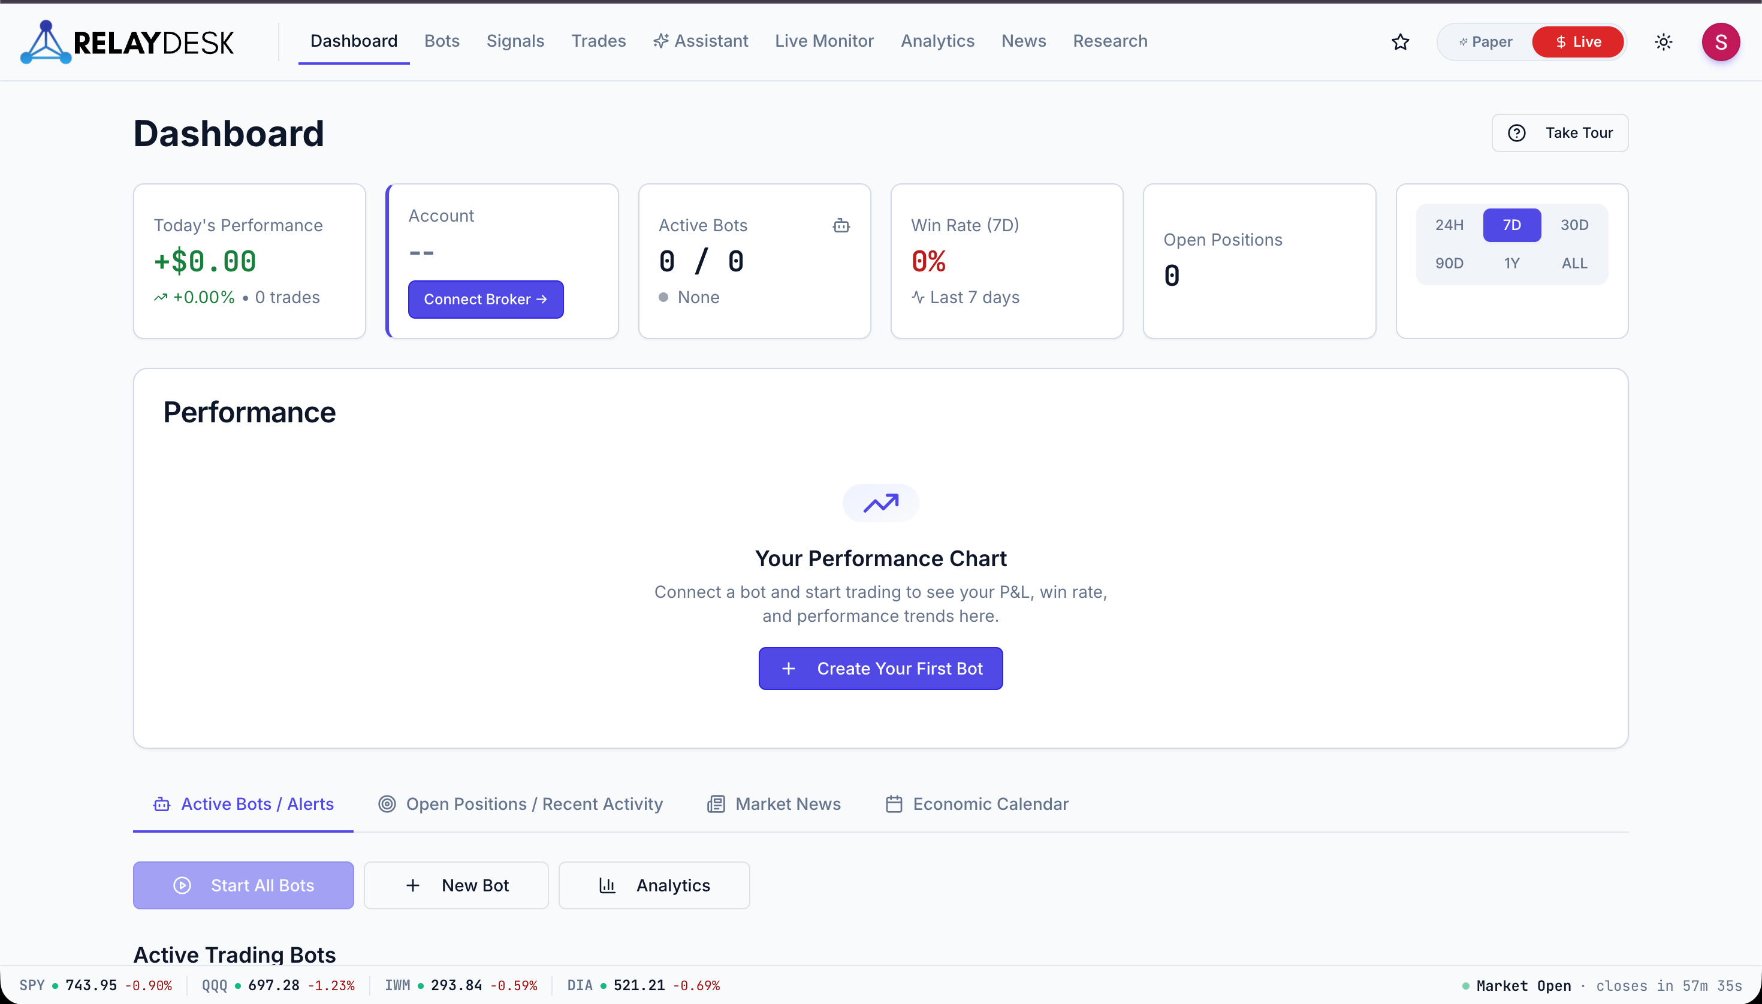The image size is (1762, 1004).
Task: Click the robot icon in Active Bots card
Action: [841, 225]
